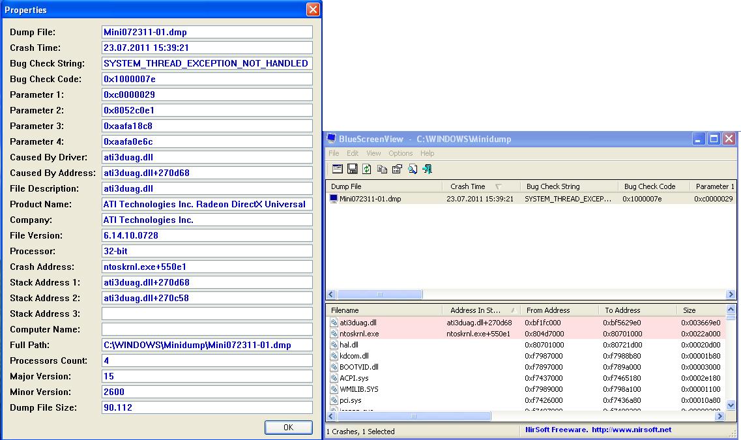Open the File menu in BlueScreenView

334,153
